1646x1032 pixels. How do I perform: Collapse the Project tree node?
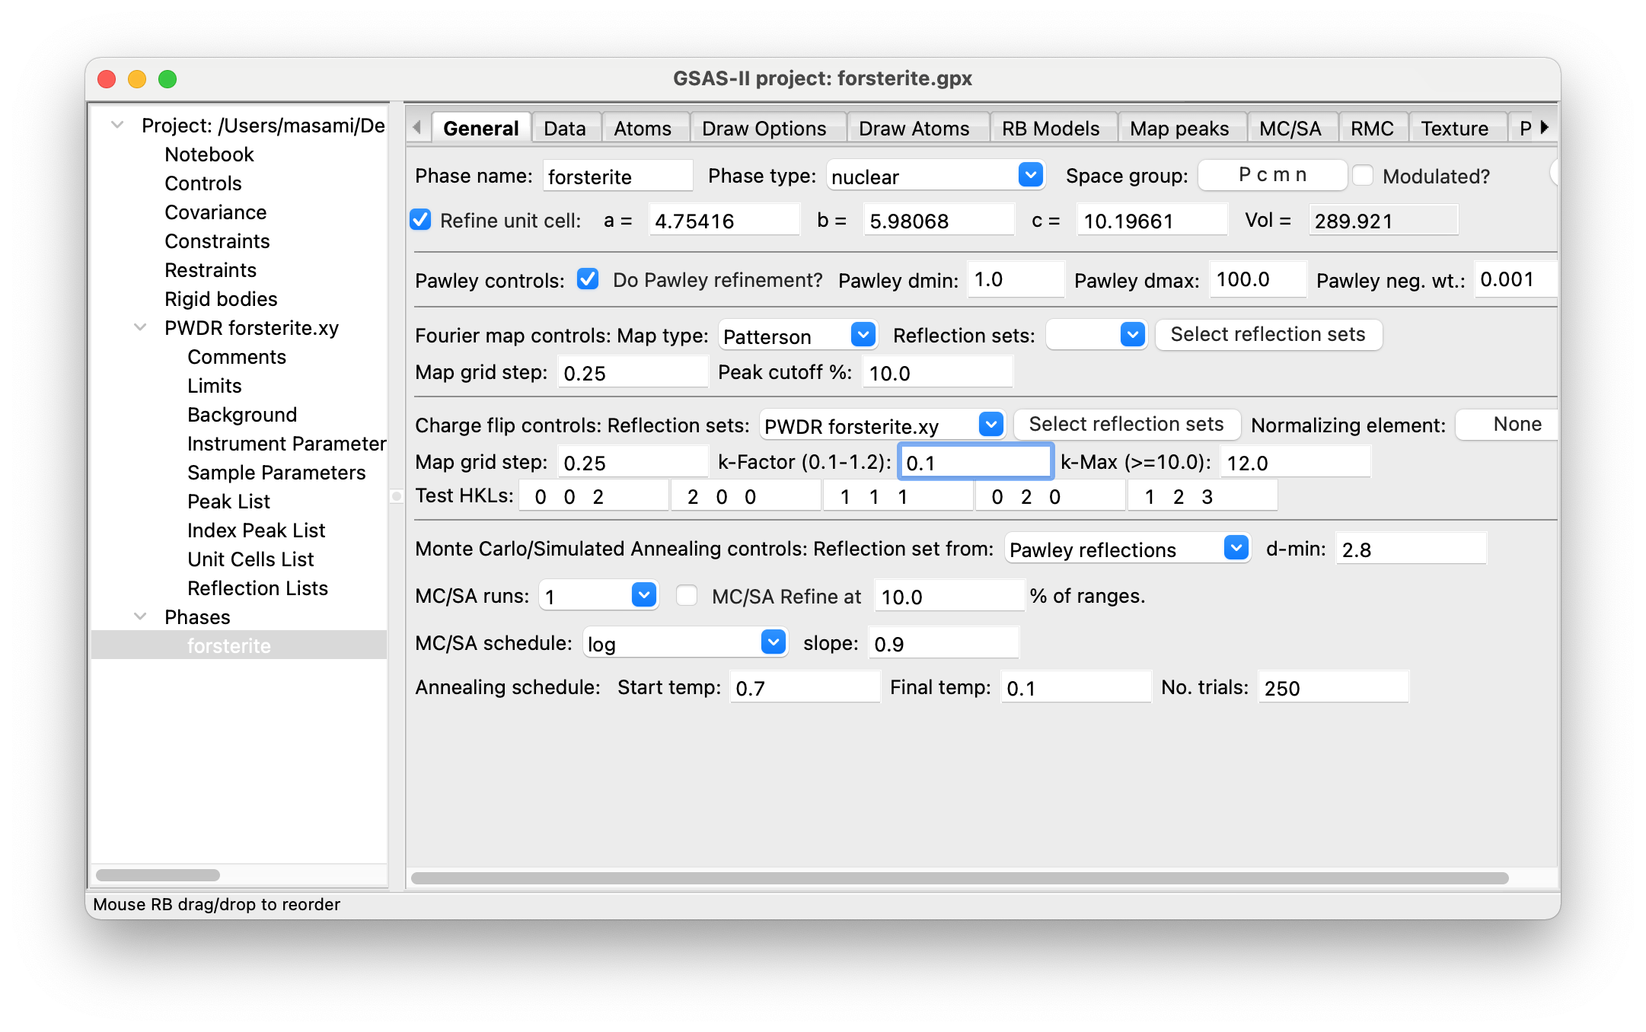pyautogui.click(x=117, y=125)
